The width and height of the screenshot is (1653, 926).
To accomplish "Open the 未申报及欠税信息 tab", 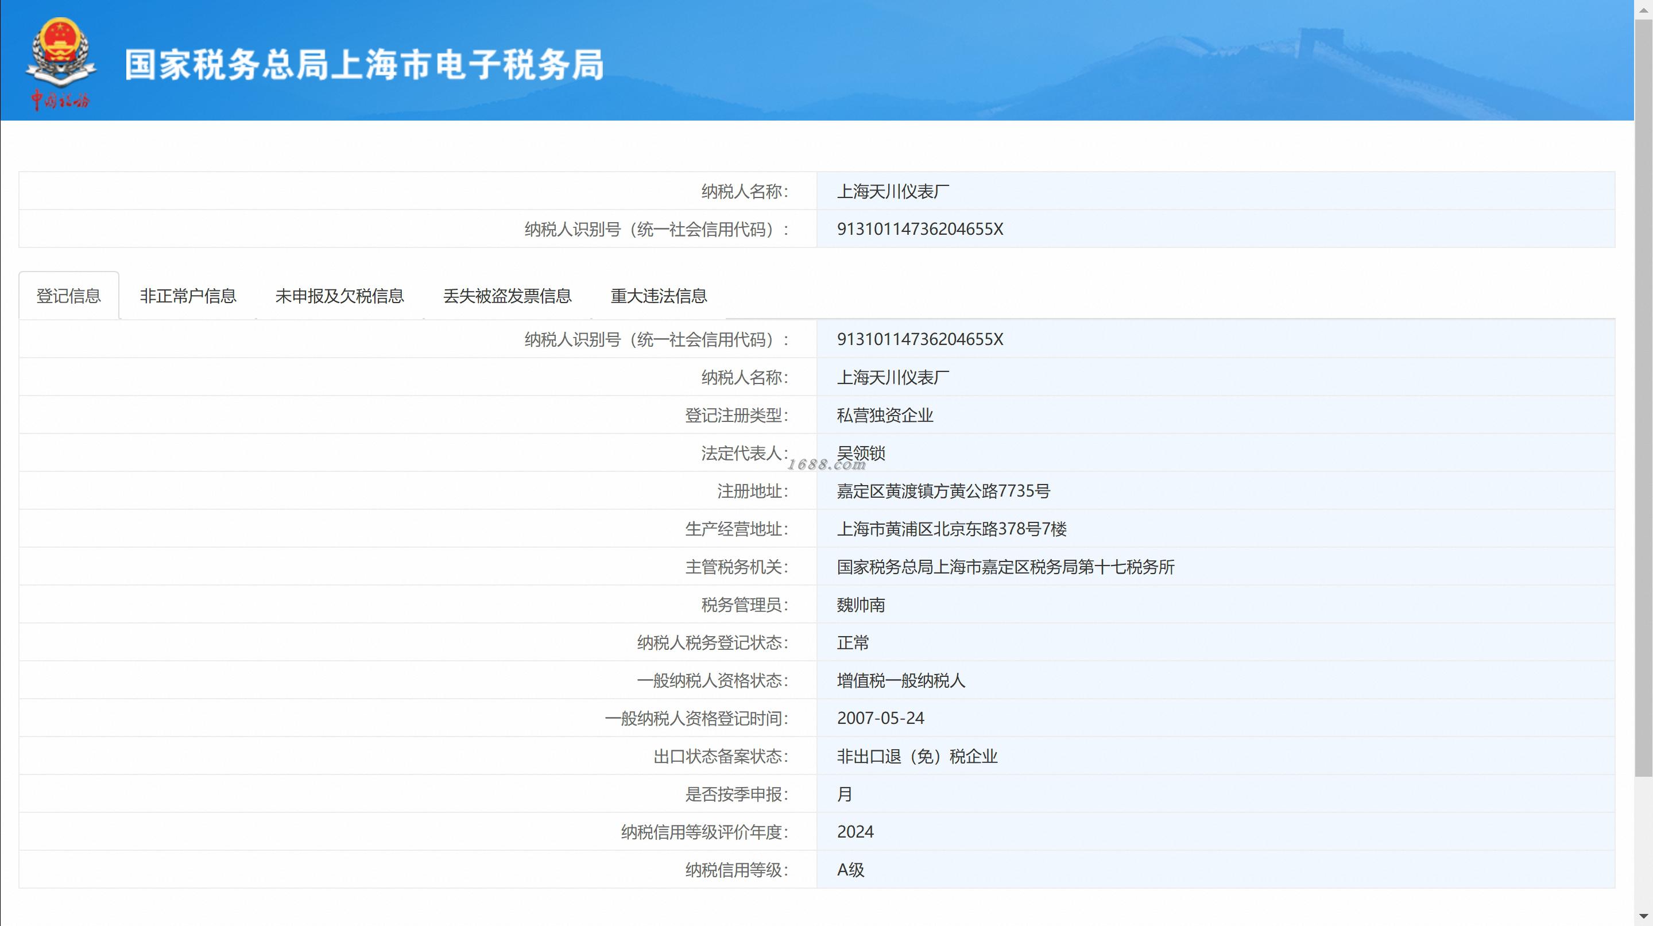I will [339, 296].
